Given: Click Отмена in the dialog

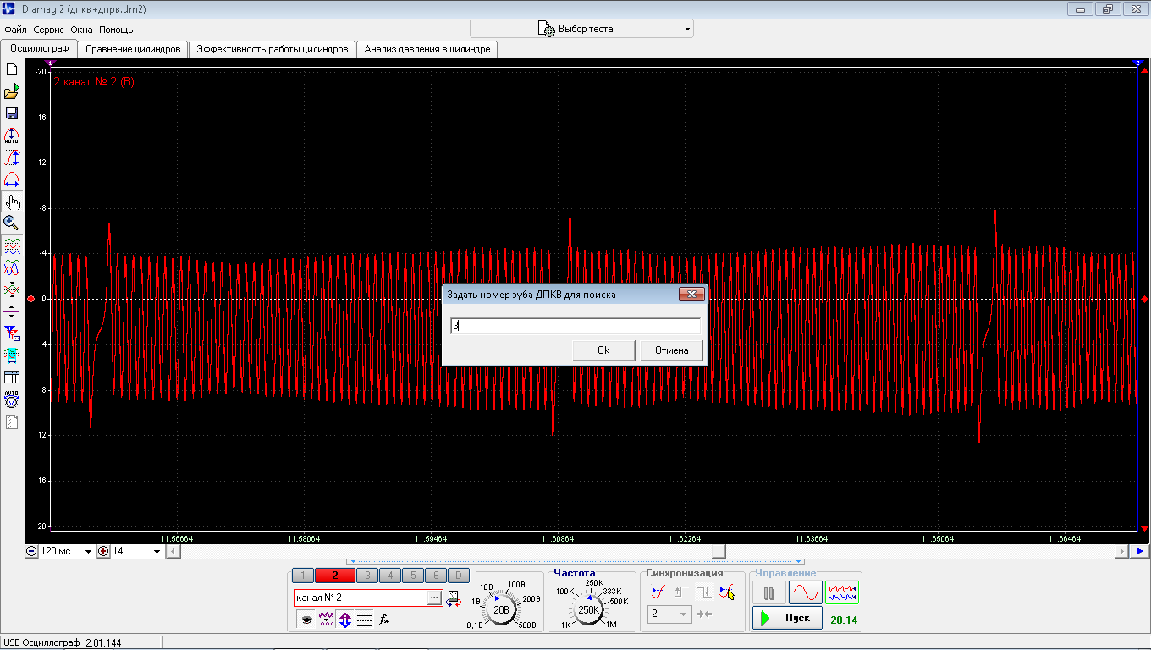Looking at the screenshot, I should point(671,350).
